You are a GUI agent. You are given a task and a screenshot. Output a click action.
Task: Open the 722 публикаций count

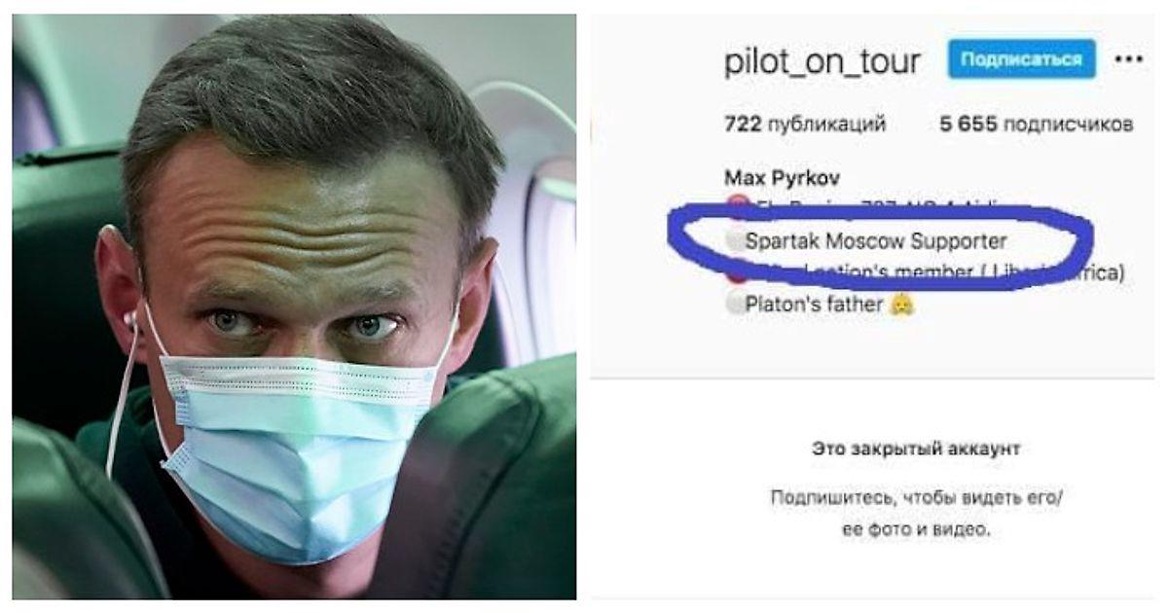point(805,125)
